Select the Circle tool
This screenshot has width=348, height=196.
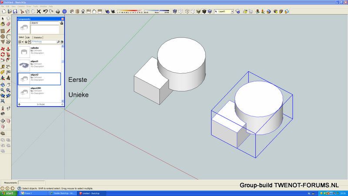click(3, 36)
